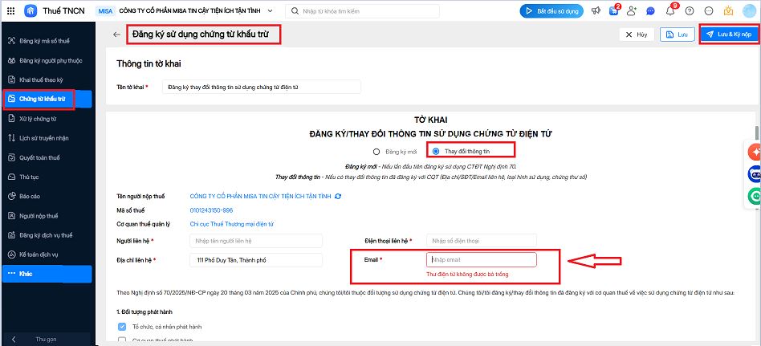
Task: Expand the company selector dropdown
Action: pos(270,10)
